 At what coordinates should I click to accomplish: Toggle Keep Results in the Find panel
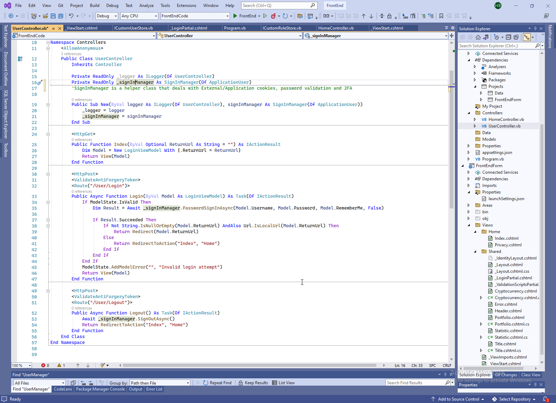point(253,383)
